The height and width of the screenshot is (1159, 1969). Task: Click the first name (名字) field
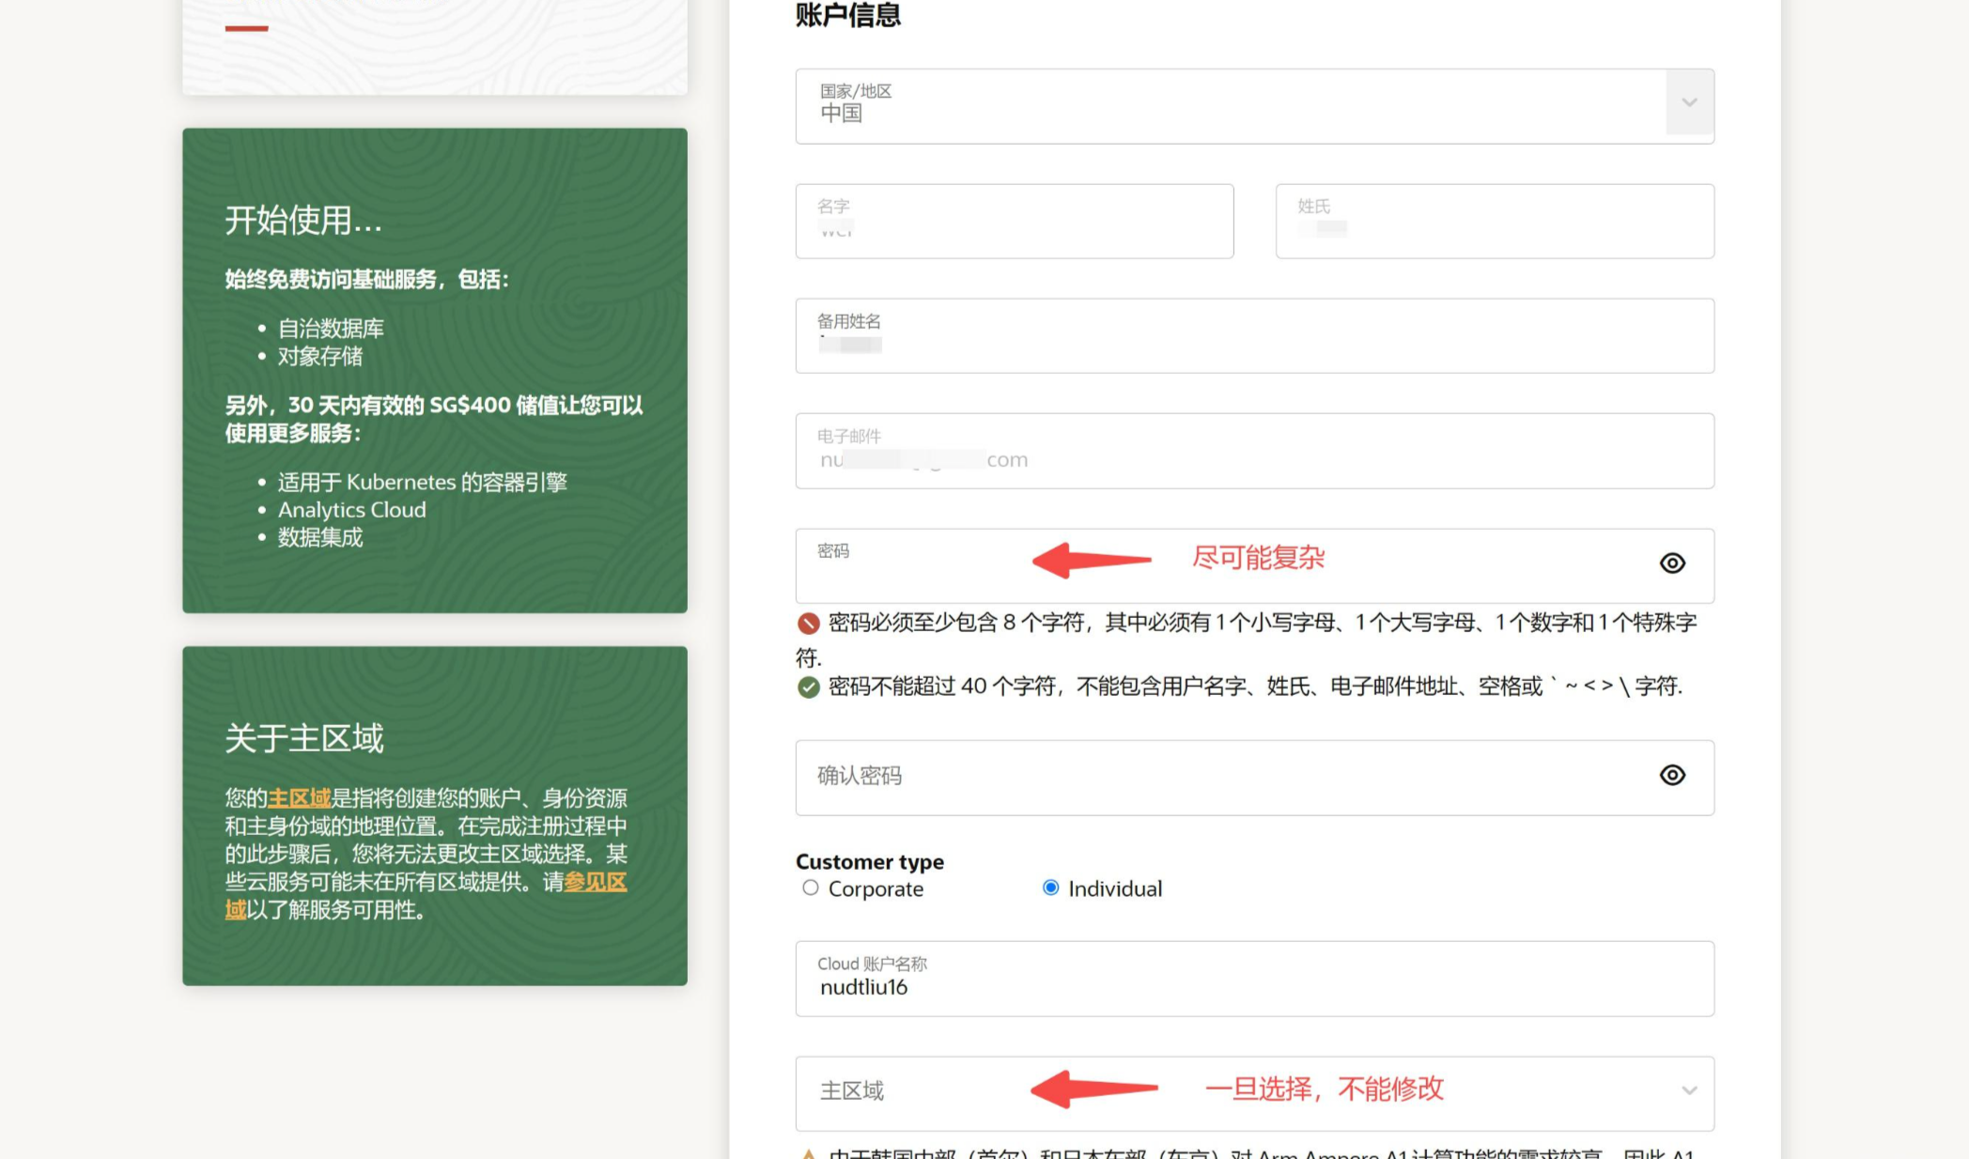tap(1014, 222)
